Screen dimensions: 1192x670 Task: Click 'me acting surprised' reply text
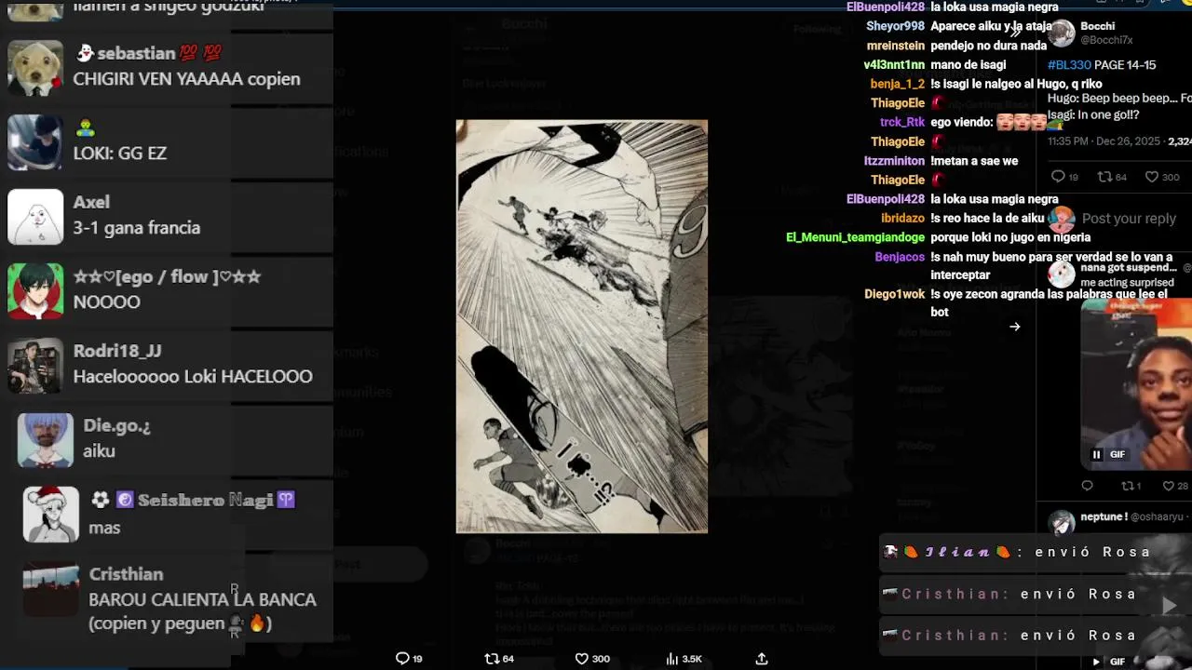click(1127, 282)
